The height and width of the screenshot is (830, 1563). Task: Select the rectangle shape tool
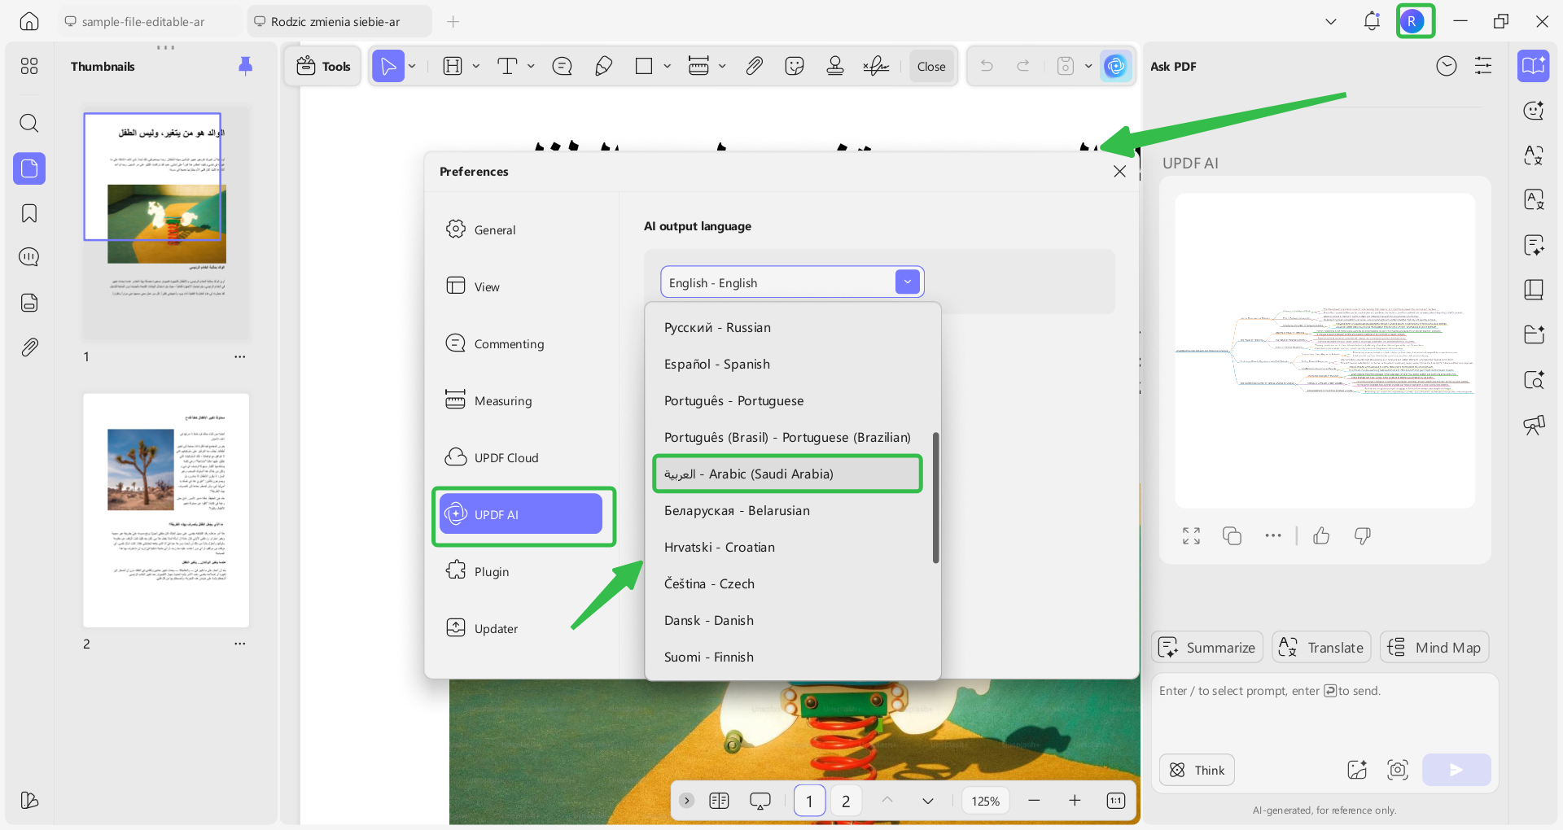click(x=644, y=66)
